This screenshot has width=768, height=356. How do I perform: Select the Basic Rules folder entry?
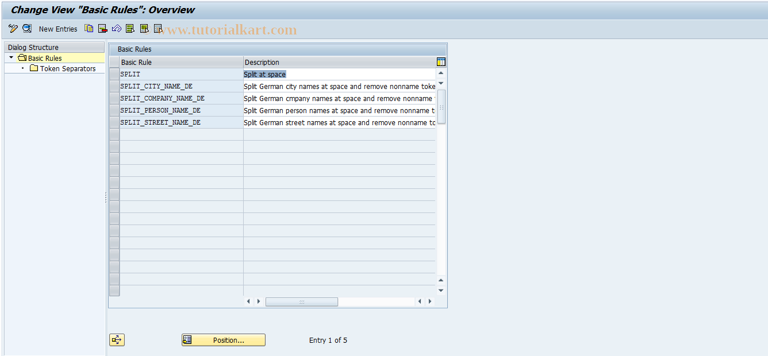46,57
